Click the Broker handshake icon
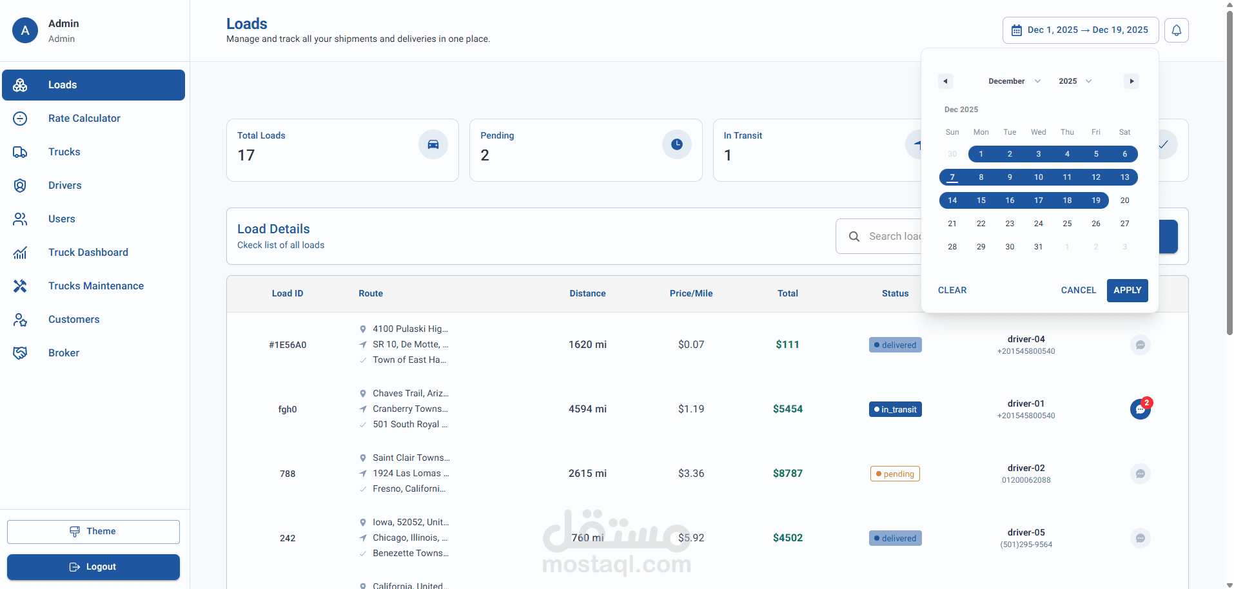The height and width of the screenshot is (589, 1234). [20, 353]
